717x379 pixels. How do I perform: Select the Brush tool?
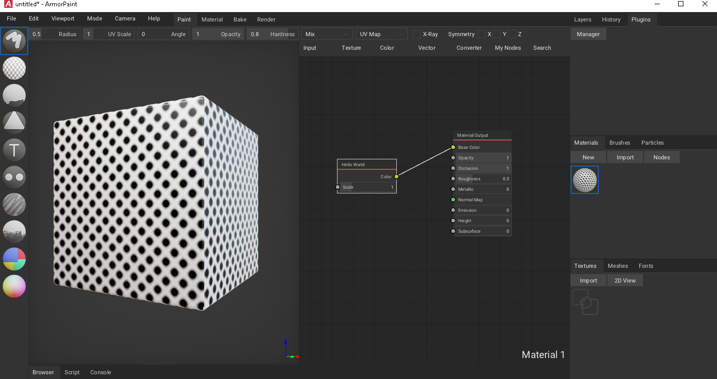(14, 41)
